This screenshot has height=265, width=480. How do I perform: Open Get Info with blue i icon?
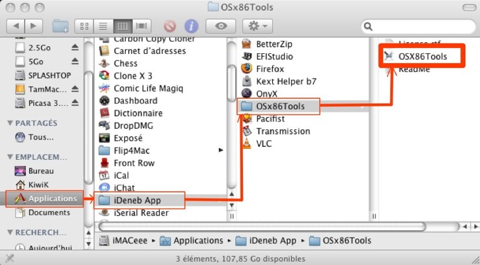click(191, 26)
